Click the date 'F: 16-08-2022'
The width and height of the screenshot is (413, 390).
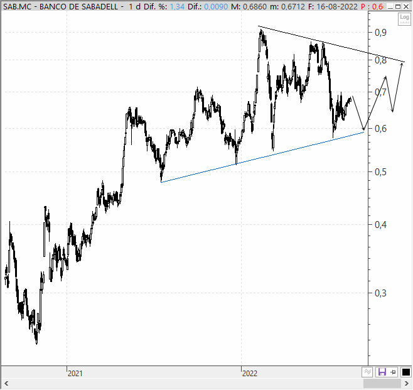[x=333, y=6]
